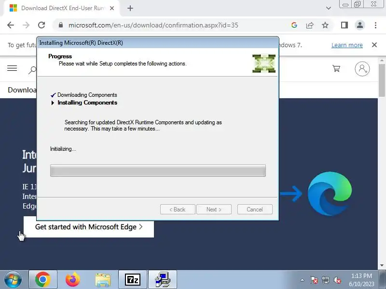Click the network tray icon

coord(325,280)
